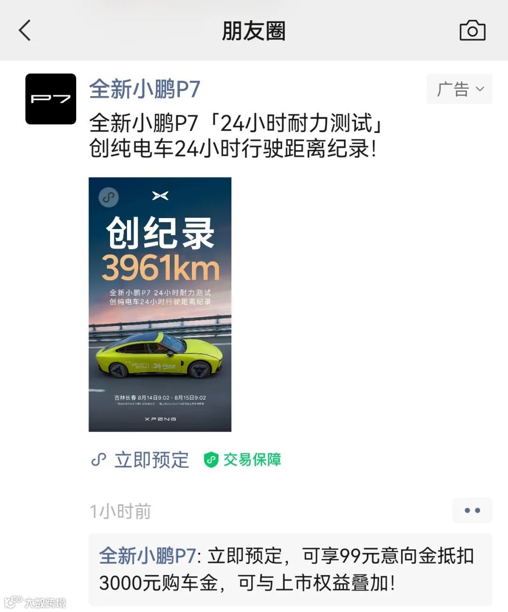Open the two-dot more actions button
The image size is (508, 612).
tap(472, 510)
